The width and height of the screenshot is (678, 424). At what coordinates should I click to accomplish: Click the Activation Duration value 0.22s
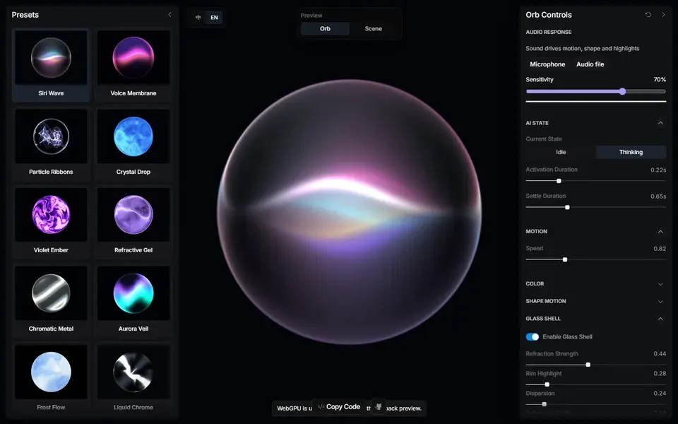(658, 170)
